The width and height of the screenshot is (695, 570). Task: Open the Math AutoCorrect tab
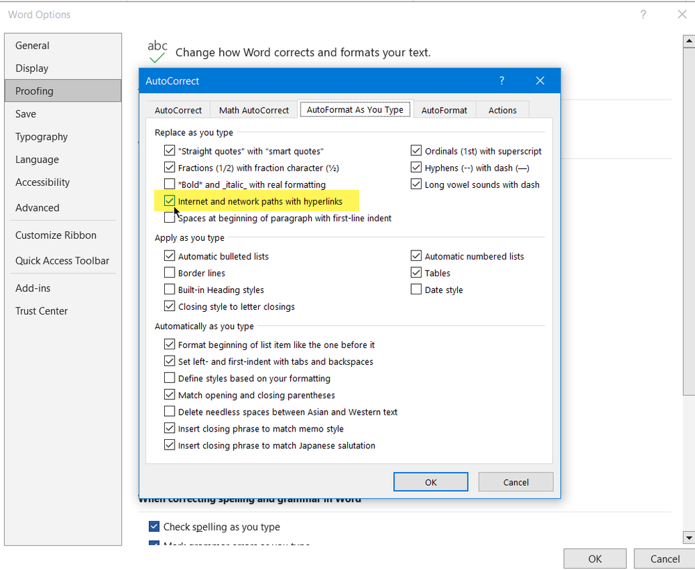254,110
